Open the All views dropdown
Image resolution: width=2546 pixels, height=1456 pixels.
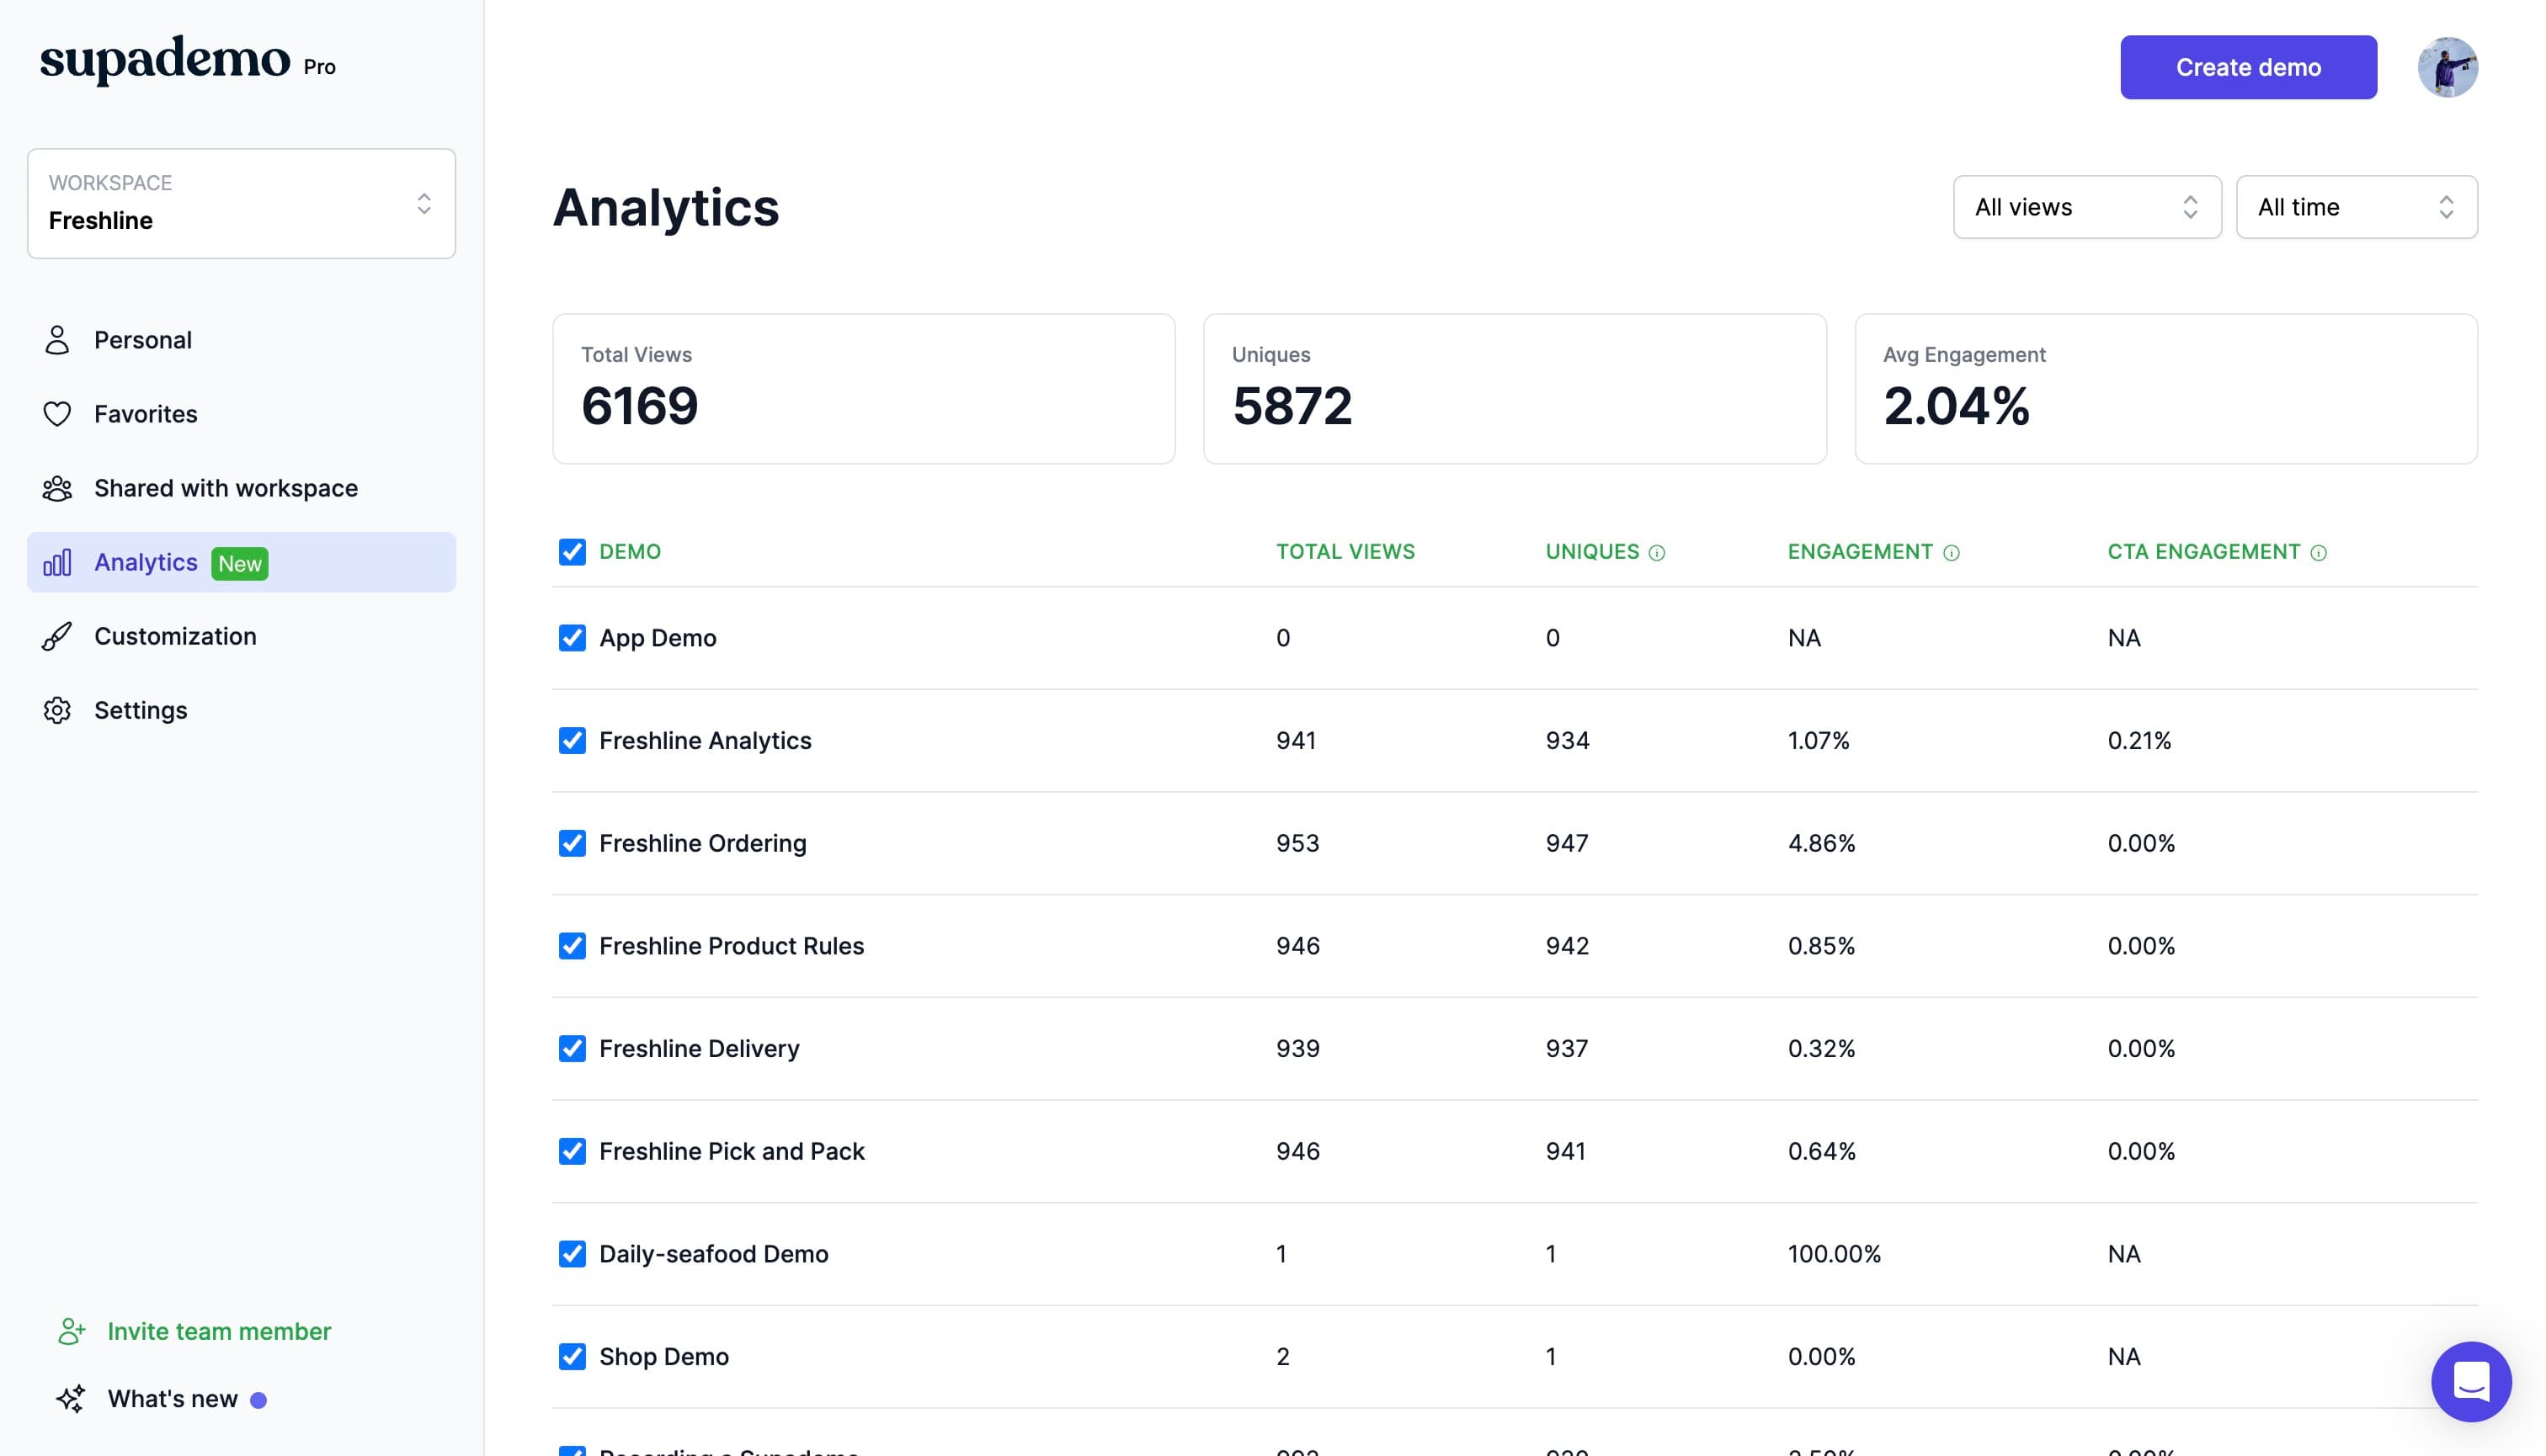pyautogui.click(x=2087, y=207)
